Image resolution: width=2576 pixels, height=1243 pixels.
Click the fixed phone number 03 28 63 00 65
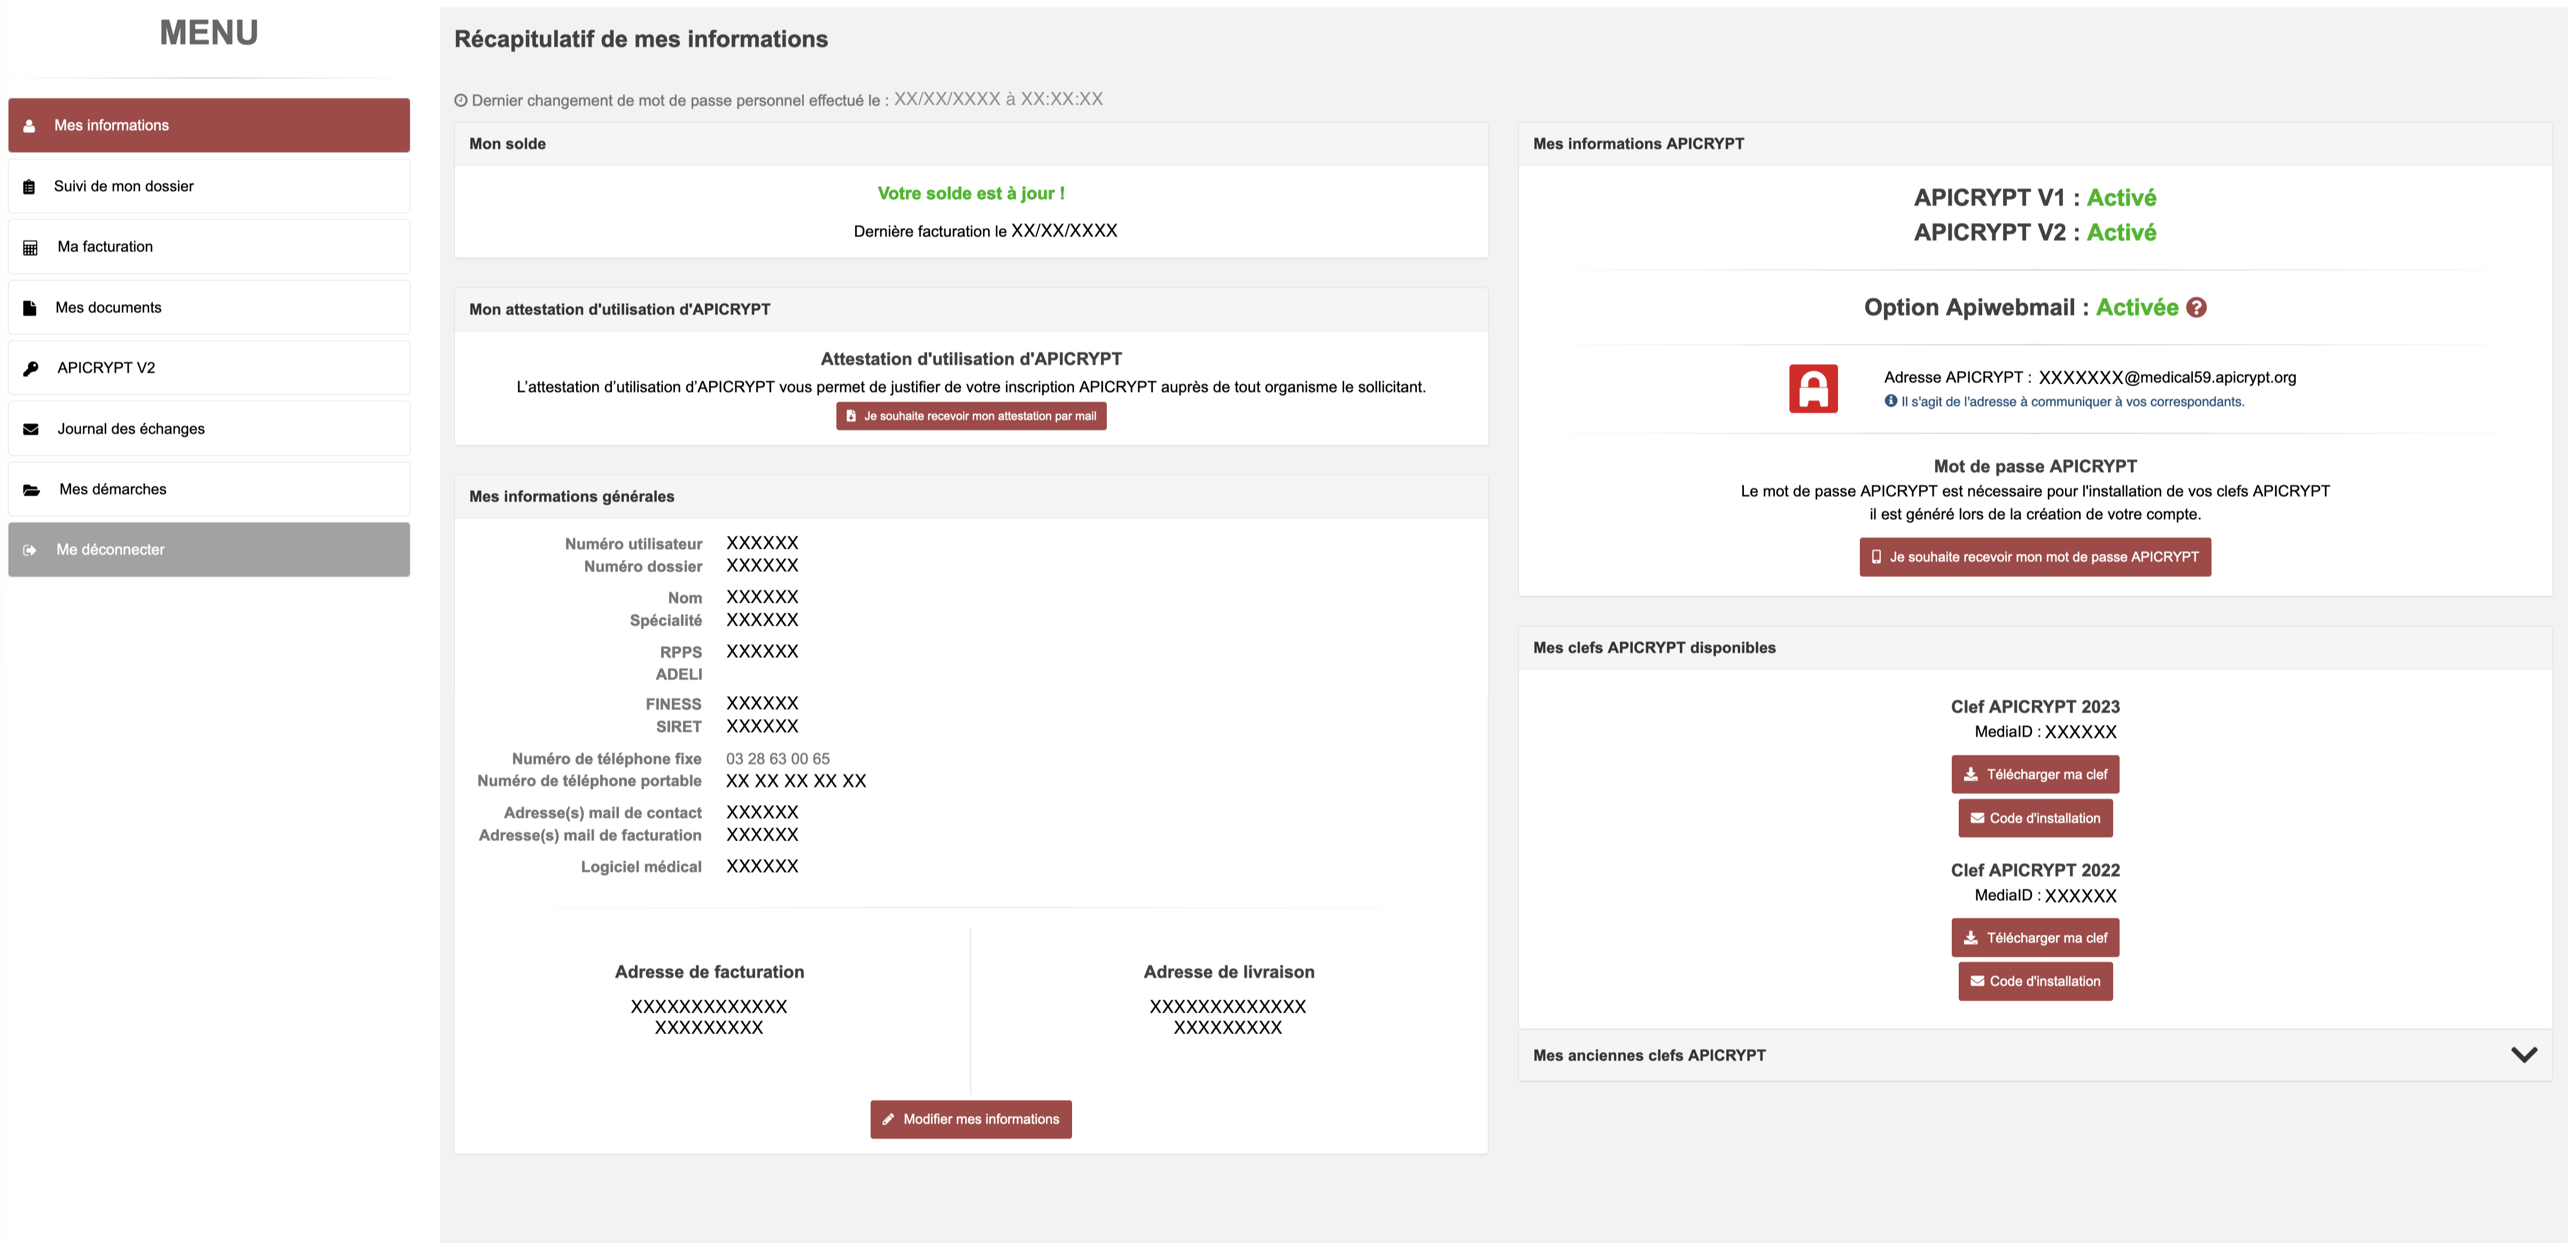pos(778,759)
